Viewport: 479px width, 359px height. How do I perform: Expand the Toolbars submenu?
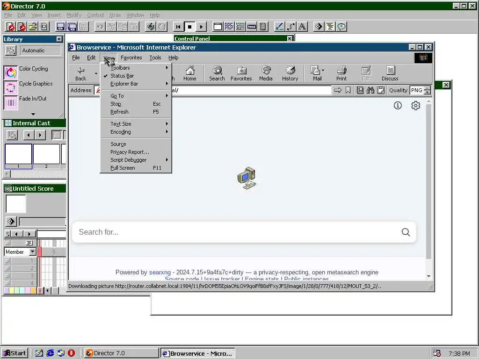point(136,68)
